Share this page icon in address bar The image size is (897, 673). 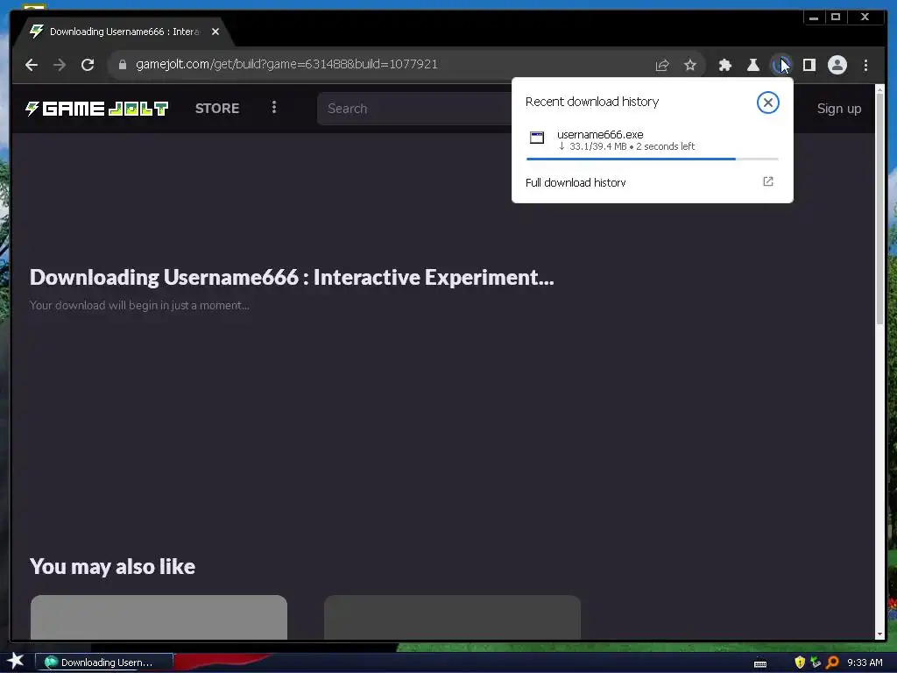(662, 65)
